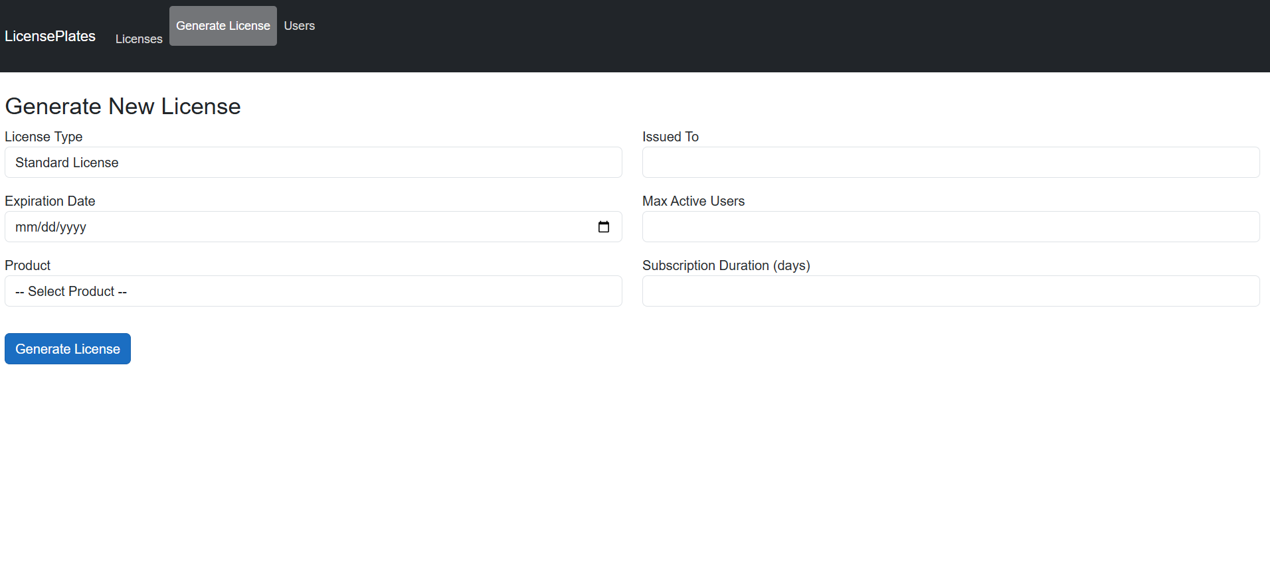Select the dd day segment
This screenshot has width=1270, height=576.
click(x=48, y=227)
